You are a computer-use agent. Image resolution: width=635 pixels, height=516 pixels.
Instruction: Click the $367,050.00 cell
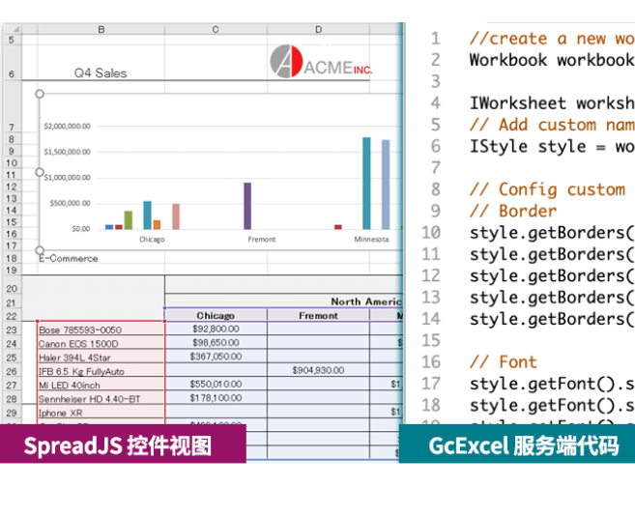[x=216, y=357]
